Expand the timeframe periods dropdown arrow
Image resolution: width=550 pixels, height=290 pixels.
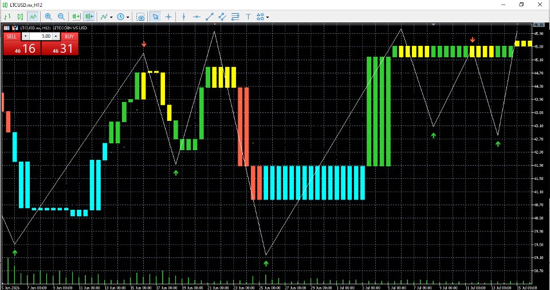tap(128, 17)
